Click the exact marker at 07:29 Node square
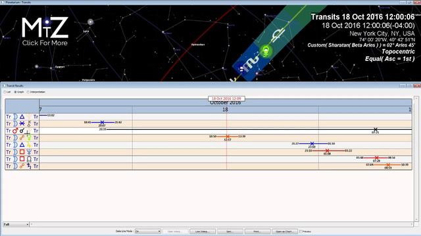Viewport: 421px width, 236px height. coord(377,158)
